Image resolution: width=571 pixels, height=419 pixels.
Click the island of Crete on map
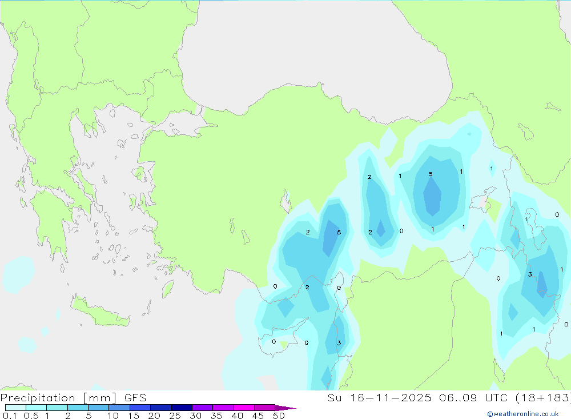click(x=100, y=311)
